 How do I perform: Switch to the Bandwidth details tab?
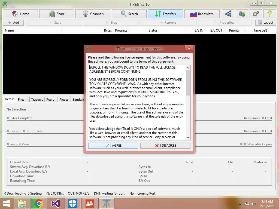78,100
